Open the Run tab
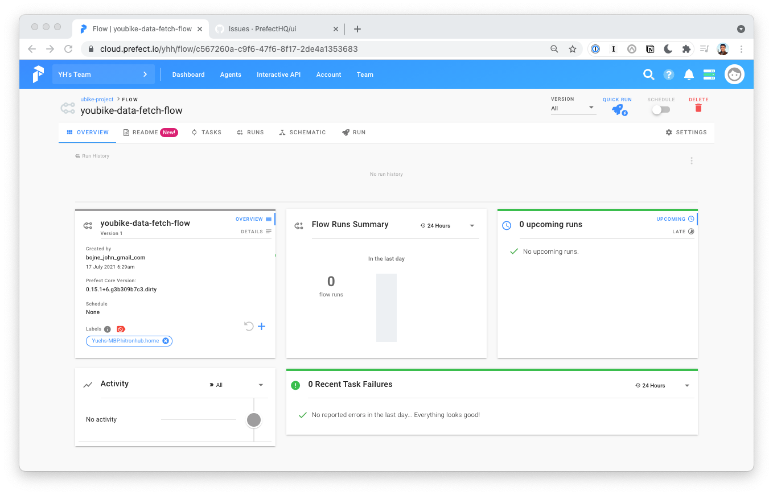 tap(353, 132)
